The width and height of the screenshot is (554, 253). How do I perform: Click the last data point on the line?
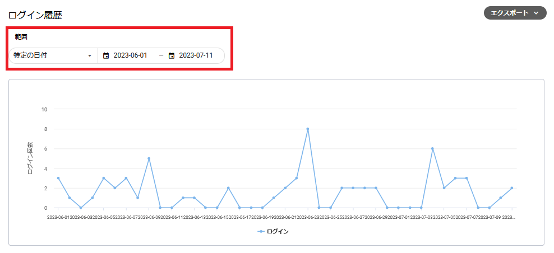point(512,188)
